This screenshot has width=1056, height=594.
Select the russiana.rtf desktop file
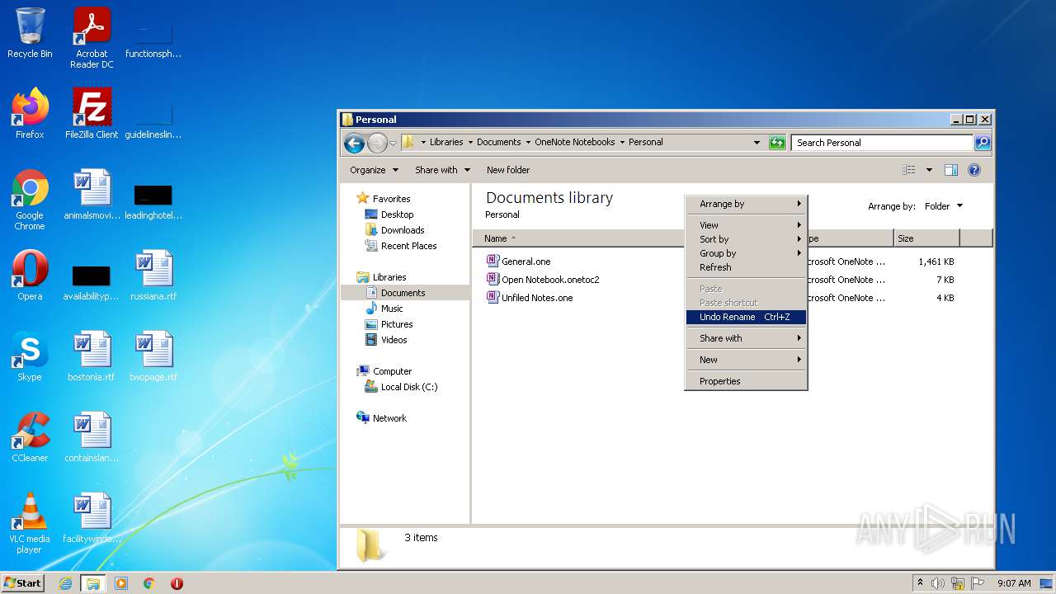click(x=153, y=275)
